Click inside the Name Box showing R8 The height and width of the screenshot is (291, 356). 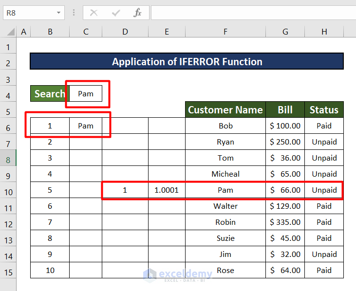click(28, 13)
